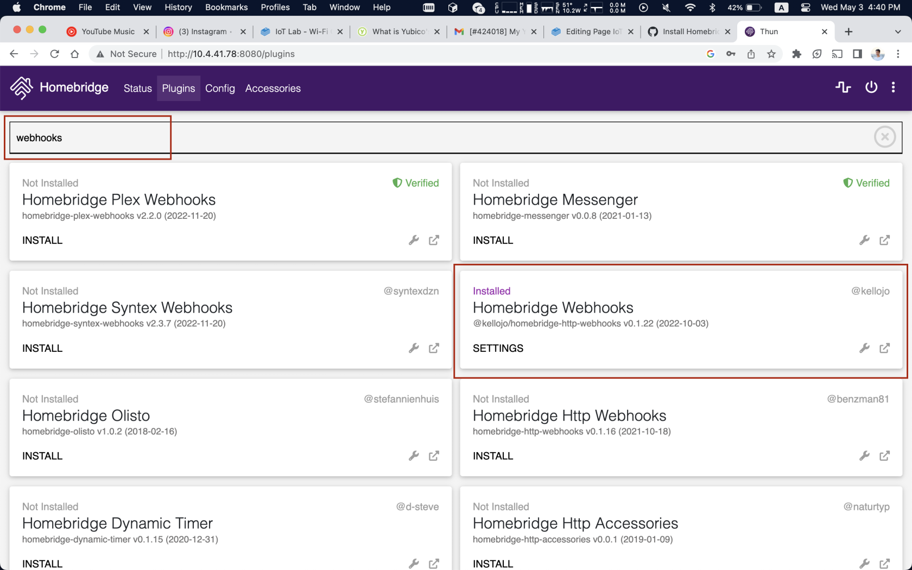
Task: Click the wrench icon for Homebridge Messenger
Action: 864,240
